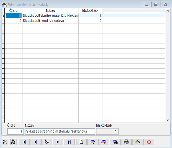Image resolution: width=172 pixels, height=148 pixels.
Task: Click row selector marker of first row
Action: click(x=3, y=16)
